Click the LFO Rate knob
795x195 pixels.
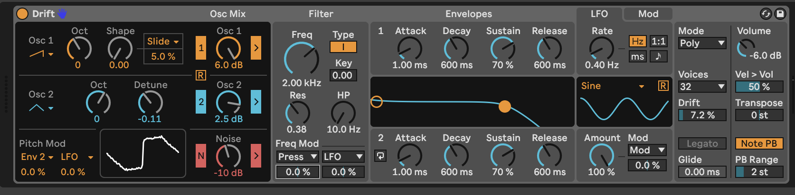click(x=601, y=49)
